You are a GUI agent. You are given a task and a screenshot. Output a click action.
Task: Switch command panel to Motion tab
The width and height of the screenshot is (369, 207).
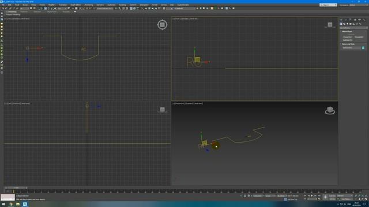[x=355, y=20]
